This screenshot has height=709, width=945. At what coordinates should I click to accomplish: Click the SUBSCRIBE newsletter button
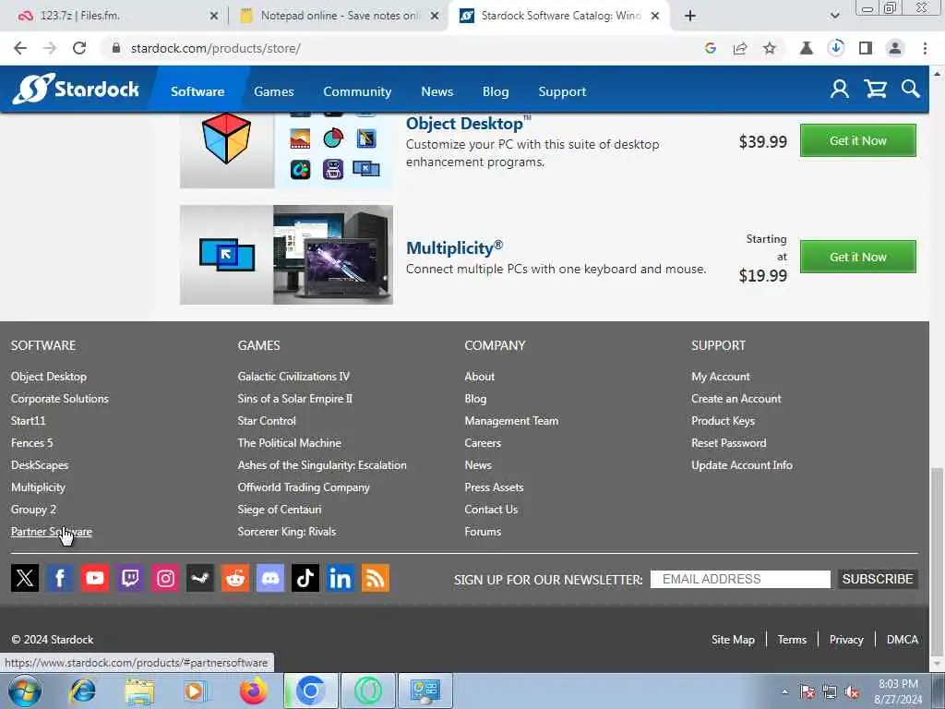(x=878, y=579)
